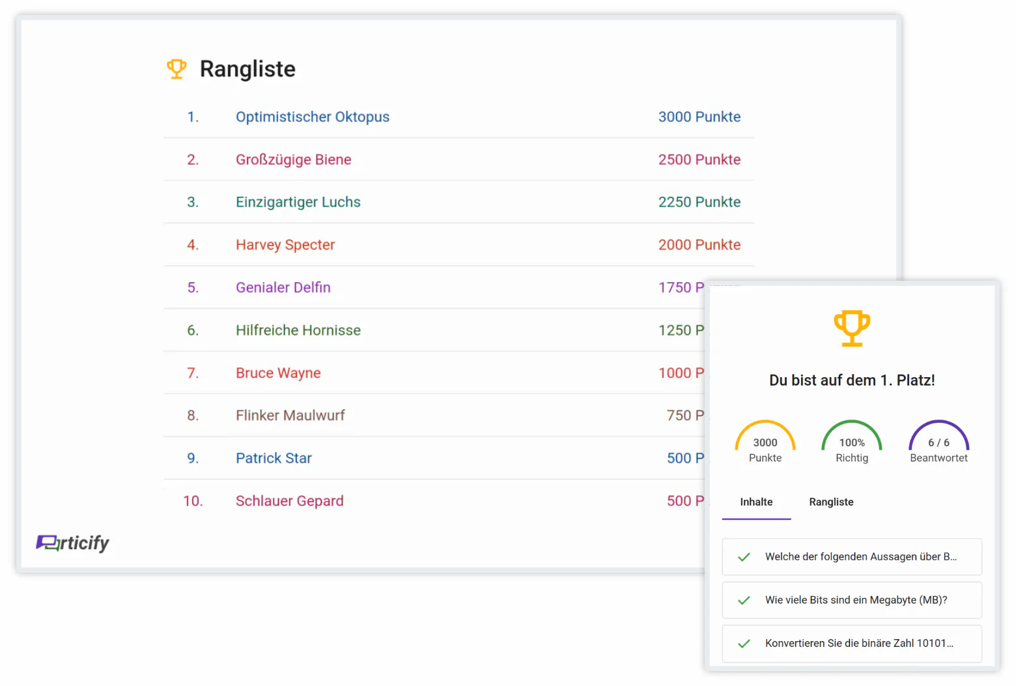Screen dimensions: 1016x686
Task: Click Bruce Wayne ranking row
Action: (x=278, y=373)
